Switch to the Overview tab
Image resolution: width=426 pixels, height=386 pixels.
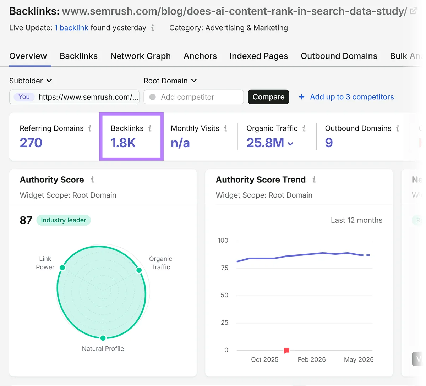click(x=28, y=56)
